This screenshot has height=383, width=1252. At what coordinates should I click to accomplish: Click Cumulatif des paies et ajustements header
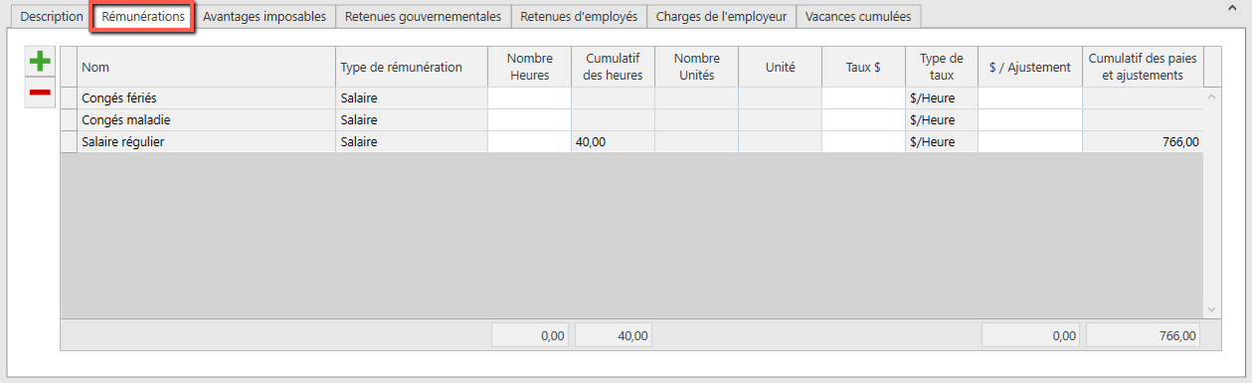[1143, 67]
